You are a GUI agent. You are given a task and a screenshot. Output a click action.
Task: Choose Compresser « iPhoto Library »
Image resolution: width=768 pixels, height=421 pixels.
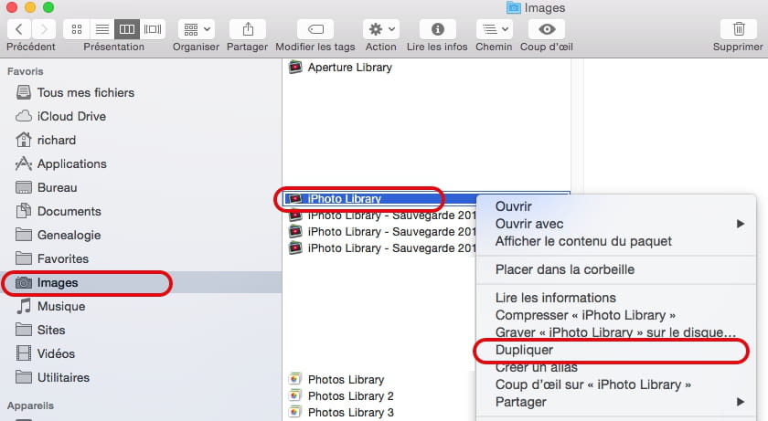[x=616, y=315]
